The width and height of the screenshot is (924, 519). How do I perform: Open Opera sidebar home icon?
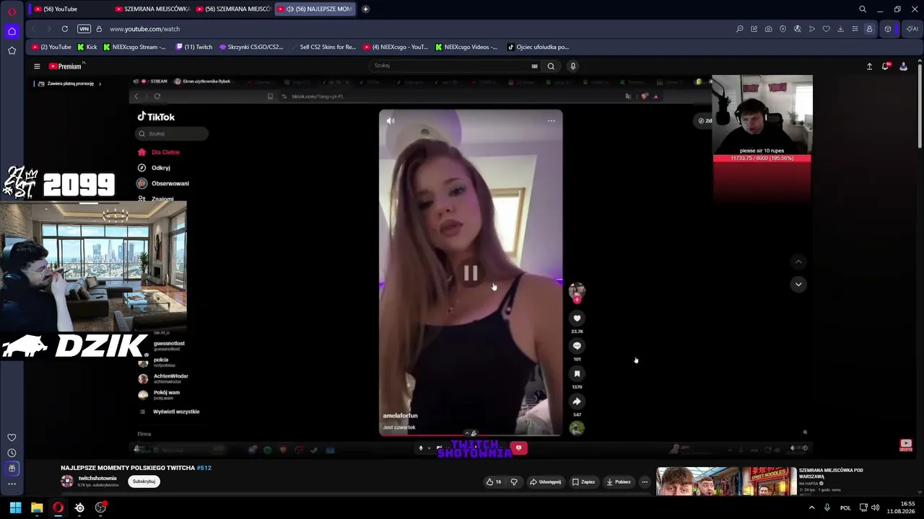pos(12,31)
